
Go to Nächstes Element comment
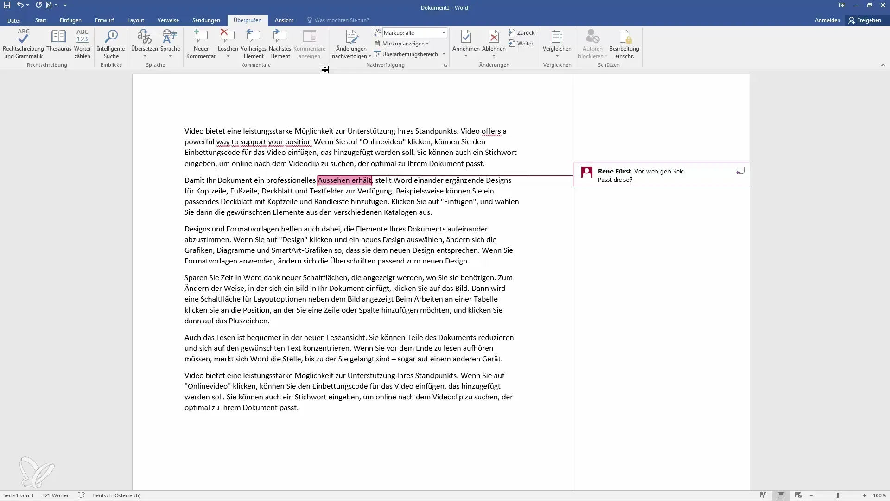click(280, 44)
